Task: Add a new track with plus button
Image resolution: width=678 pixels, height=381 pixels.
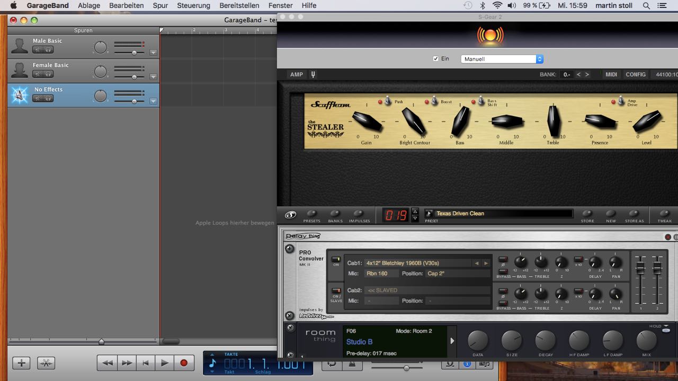Action: [21, 363]
